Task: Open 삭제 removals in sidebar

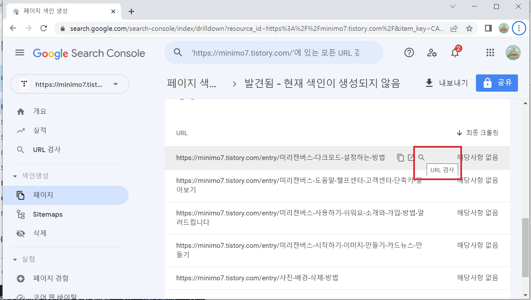Action: pos(32,233)
